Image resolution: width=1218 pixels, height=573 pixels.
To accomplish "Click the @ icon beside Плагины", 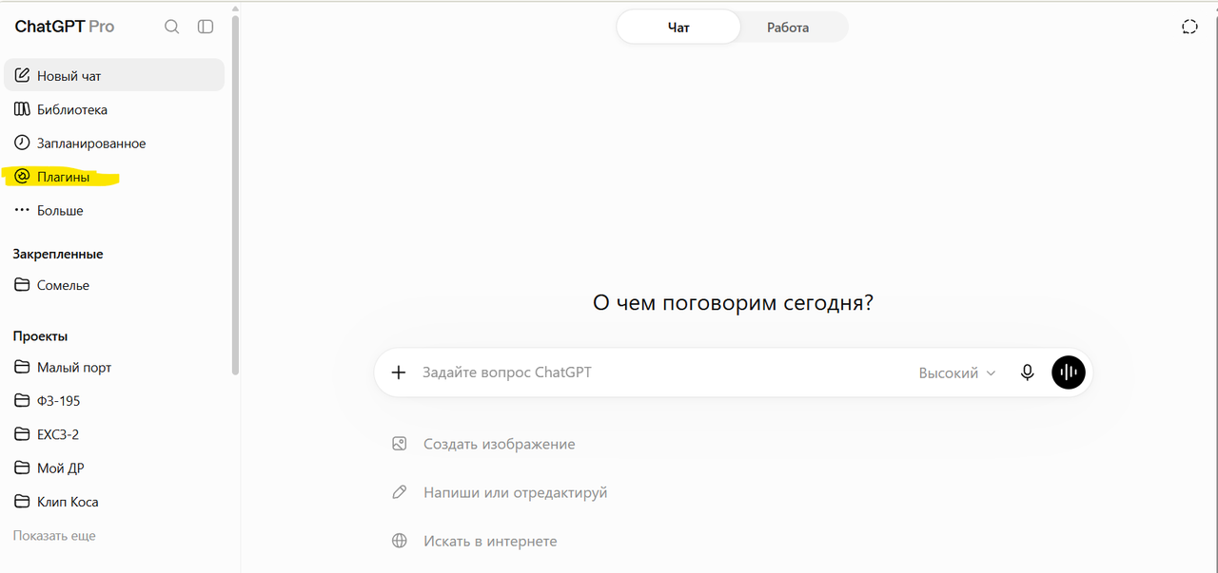I will 22,176.
